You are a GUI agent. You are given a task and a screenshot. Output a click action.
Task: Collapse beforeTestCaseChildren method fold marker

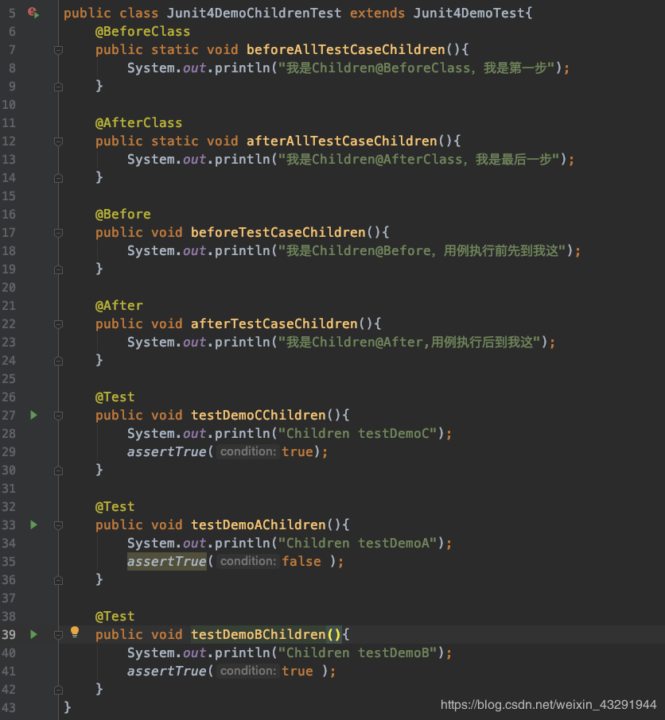(x=58, y=233)
